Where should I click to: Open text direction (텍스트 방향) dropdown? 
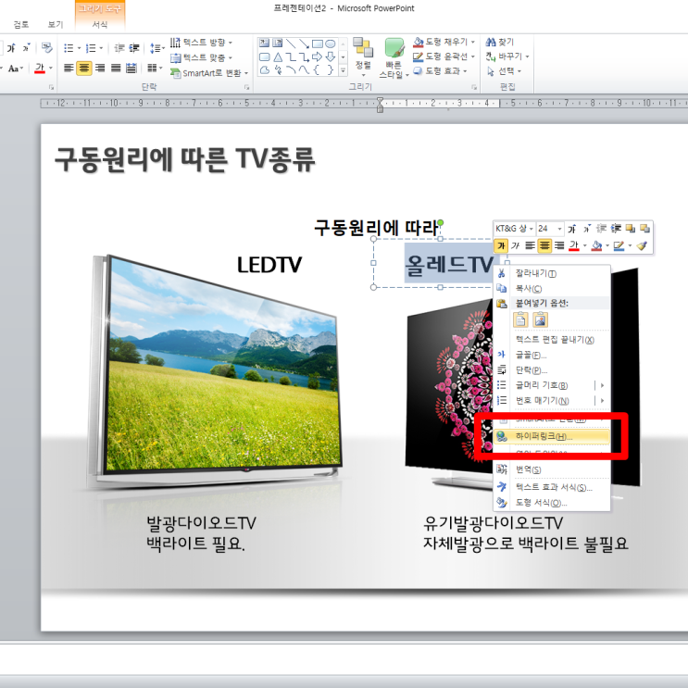point(201,43)
